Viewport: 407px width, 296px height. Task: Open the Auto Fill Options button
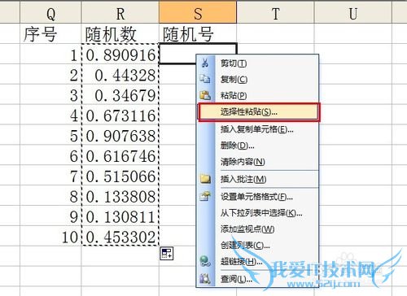point(166,253)
